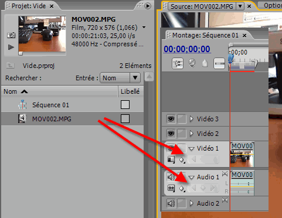Switch to the Montage: Séquence 01 tab
The image size is (282, 218).
click(x=206, y=35)
